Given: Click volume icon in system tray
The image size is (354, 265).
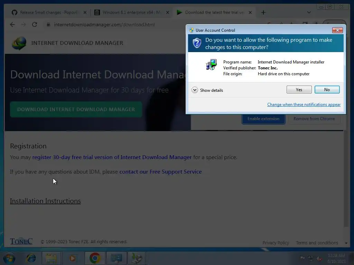Looking at the screenshot, I should coord(319,258).
